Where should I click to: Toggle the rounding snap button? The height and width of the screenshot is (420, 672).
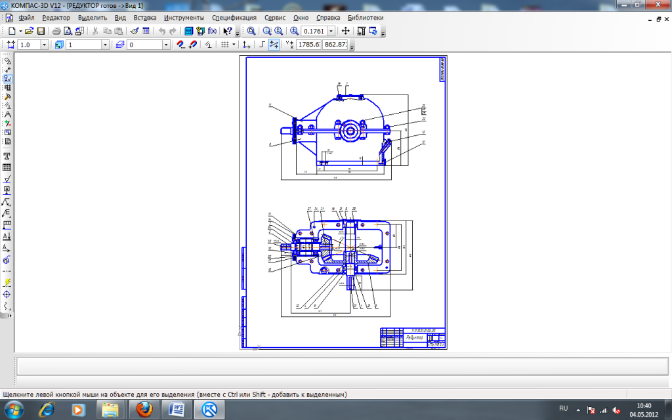pyautogui.click(x=274, y=45)
